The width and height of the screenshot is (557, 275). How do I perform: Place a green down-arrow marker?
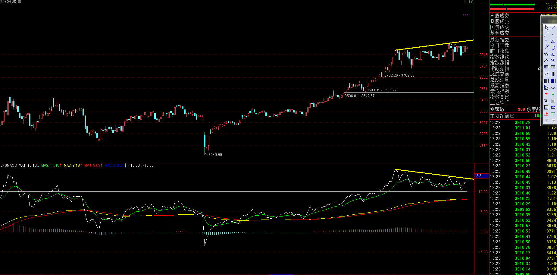point(553,94)
